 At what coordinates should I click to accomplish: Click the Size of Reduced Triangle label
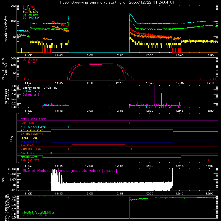pos(70,171)
